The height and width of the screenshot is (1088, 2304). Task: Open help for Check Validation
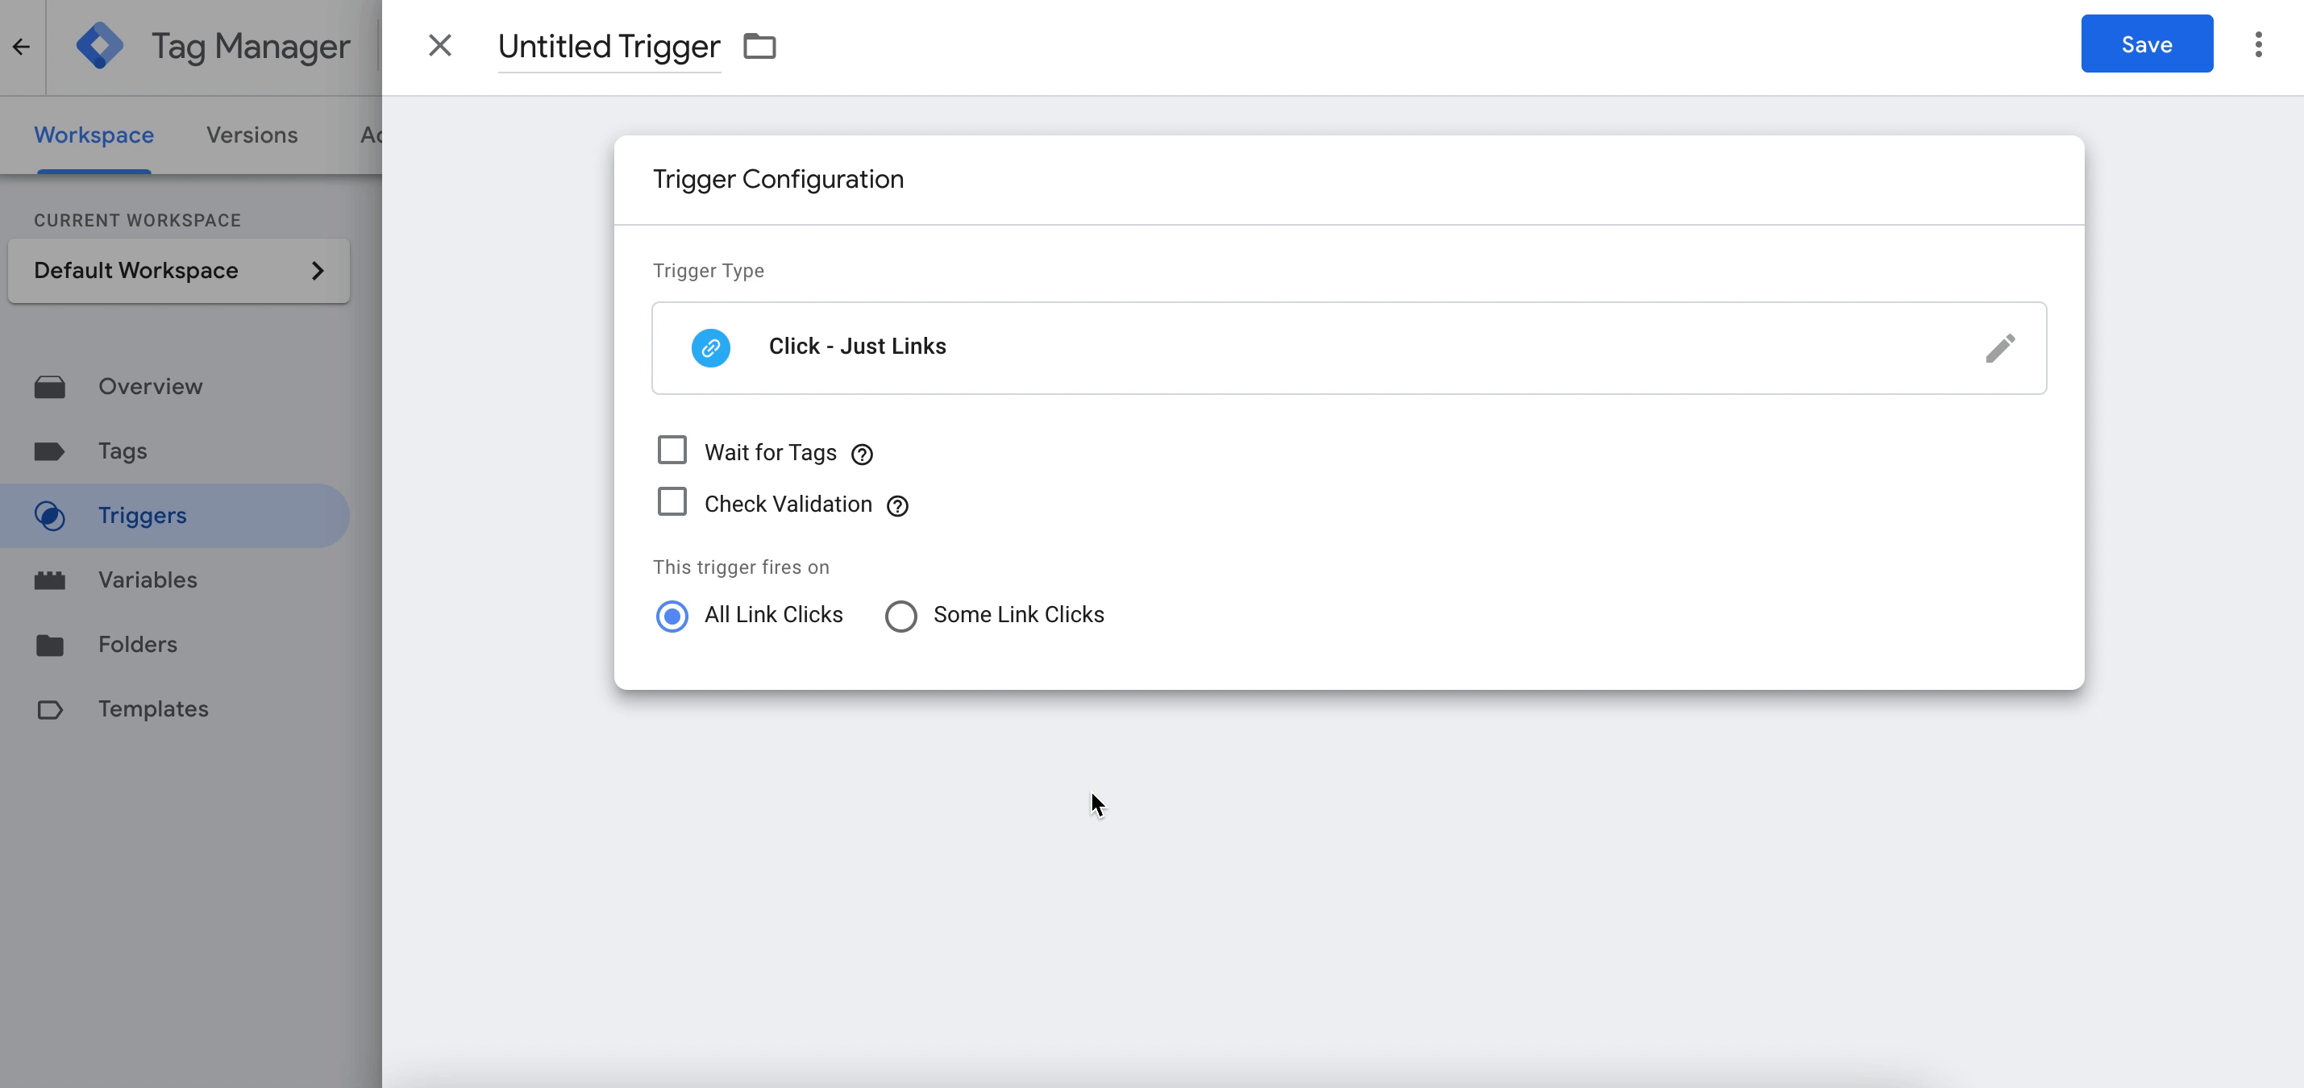pos(896,506)
